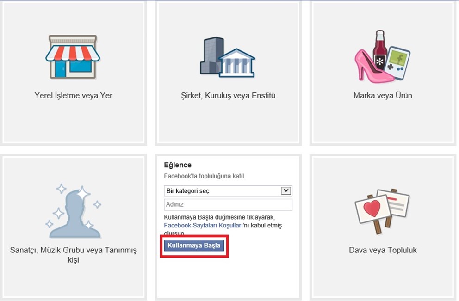Click the handheld game console illustration
The image size is (459, 301).
pos(398,62)
